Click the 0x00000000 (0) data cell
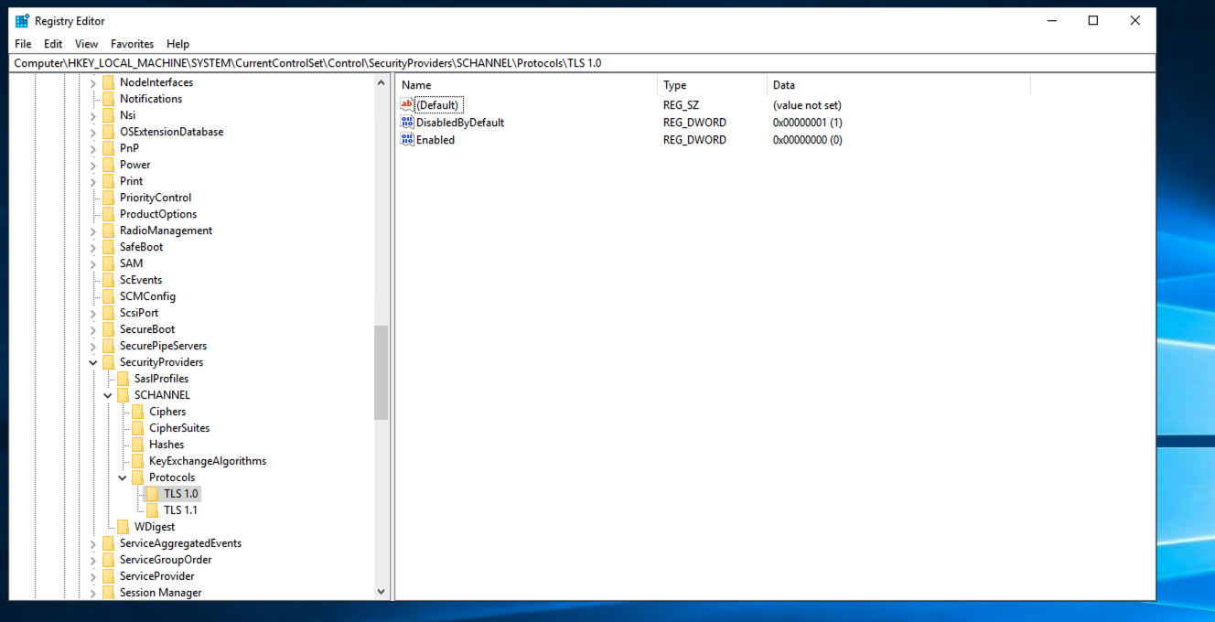 (808, 140)
